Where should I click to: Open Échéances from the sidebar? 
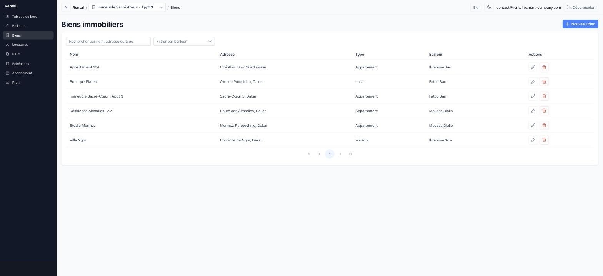click(x=28, y=64)
